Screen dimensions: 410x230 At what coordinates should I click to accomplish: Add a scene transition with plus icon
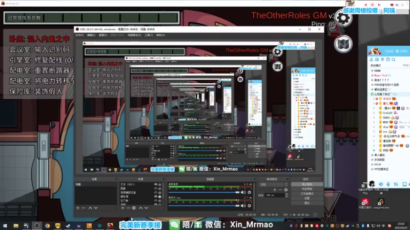275,190
